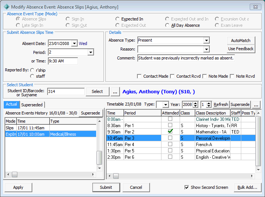
Task: Click the timetable Refresh button
Action: [221, 104]
